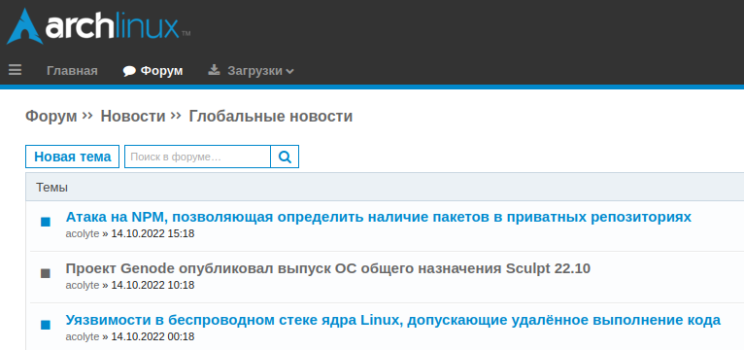Expand the Загрузки dropdown chevron
Viewport: 744px width, 350px height.
pyautogui.click(x=289, y=72)
